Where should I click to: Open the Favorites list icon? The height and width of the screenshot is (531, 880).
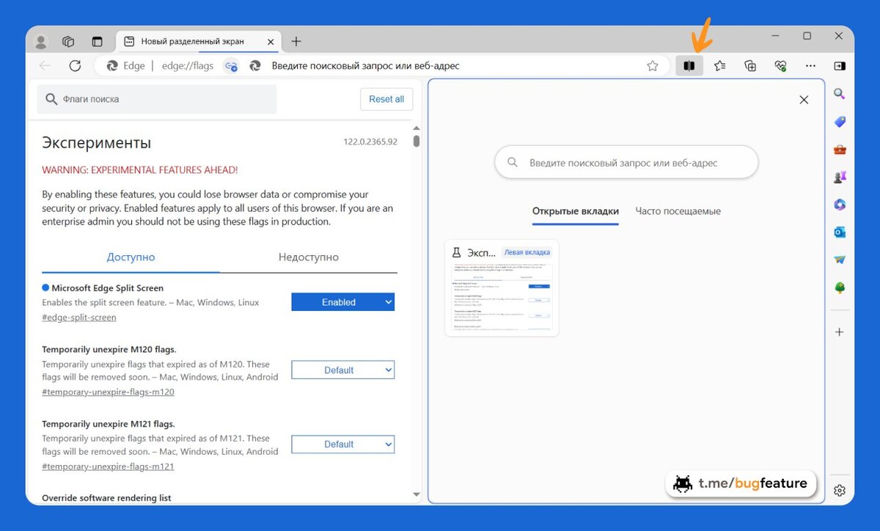tap(719, 66)
